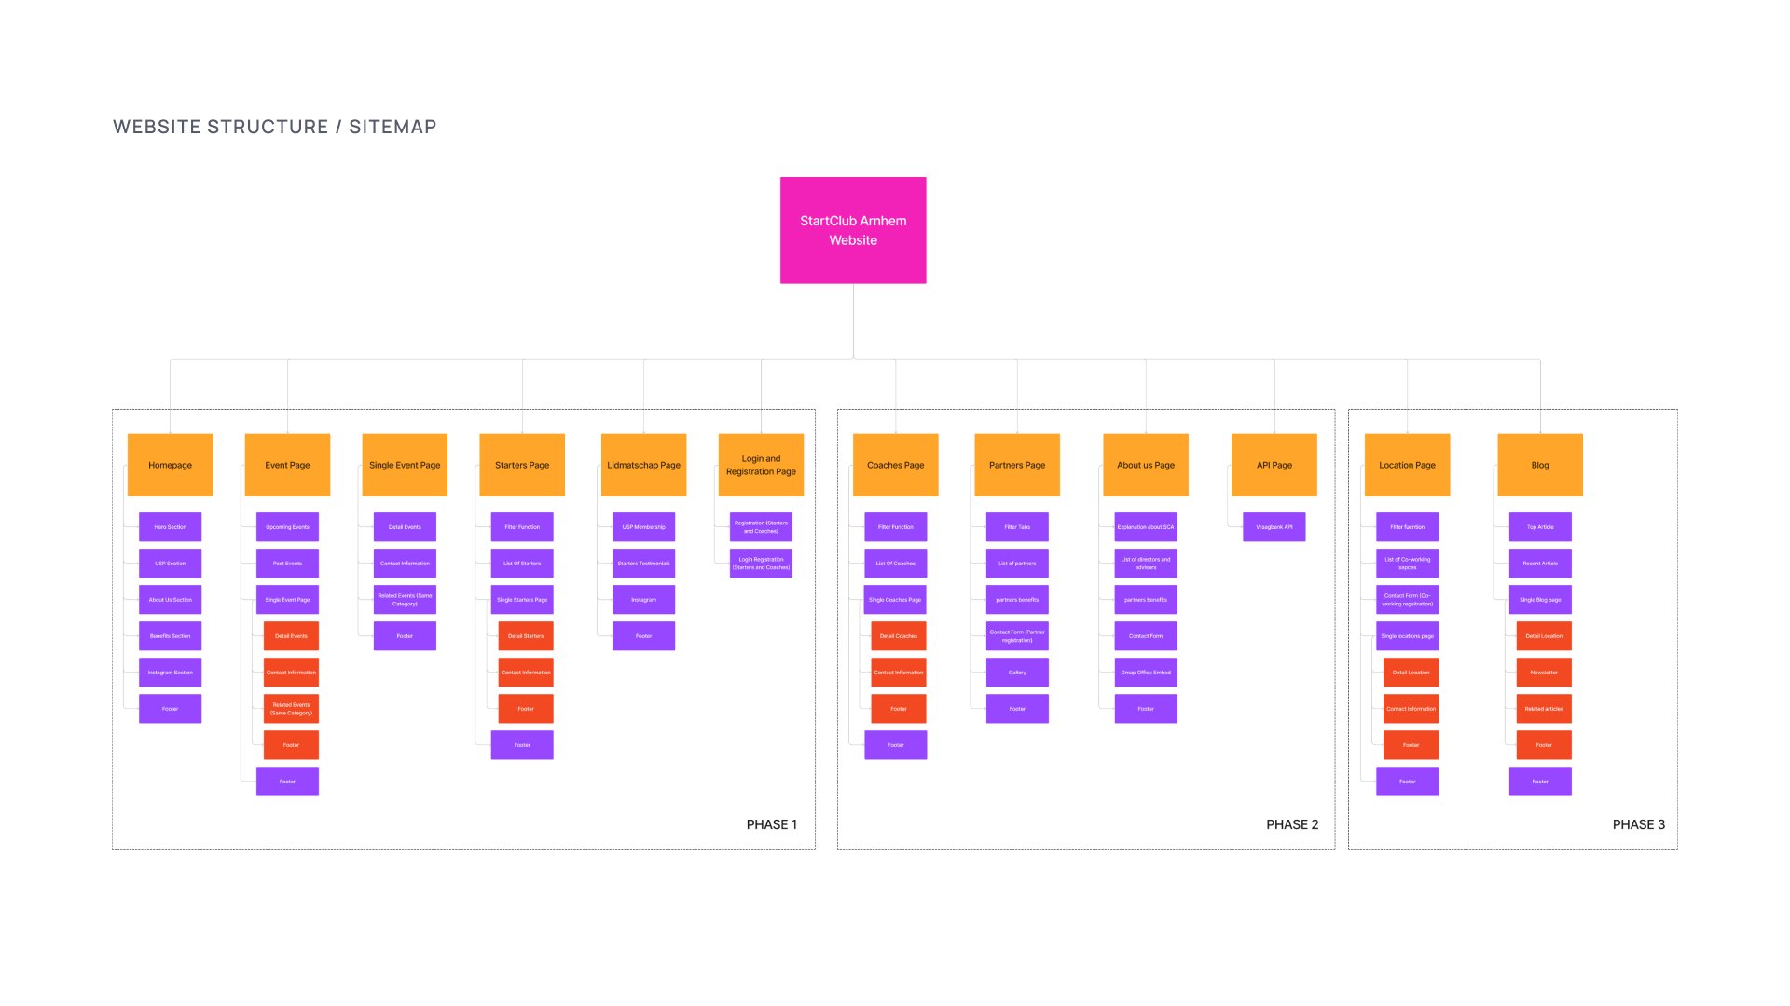The width and height of the screenshot is (1790, 1006).
Task: Click Registration (Starters and Coaches) box
Action: (x=761, y=527)
